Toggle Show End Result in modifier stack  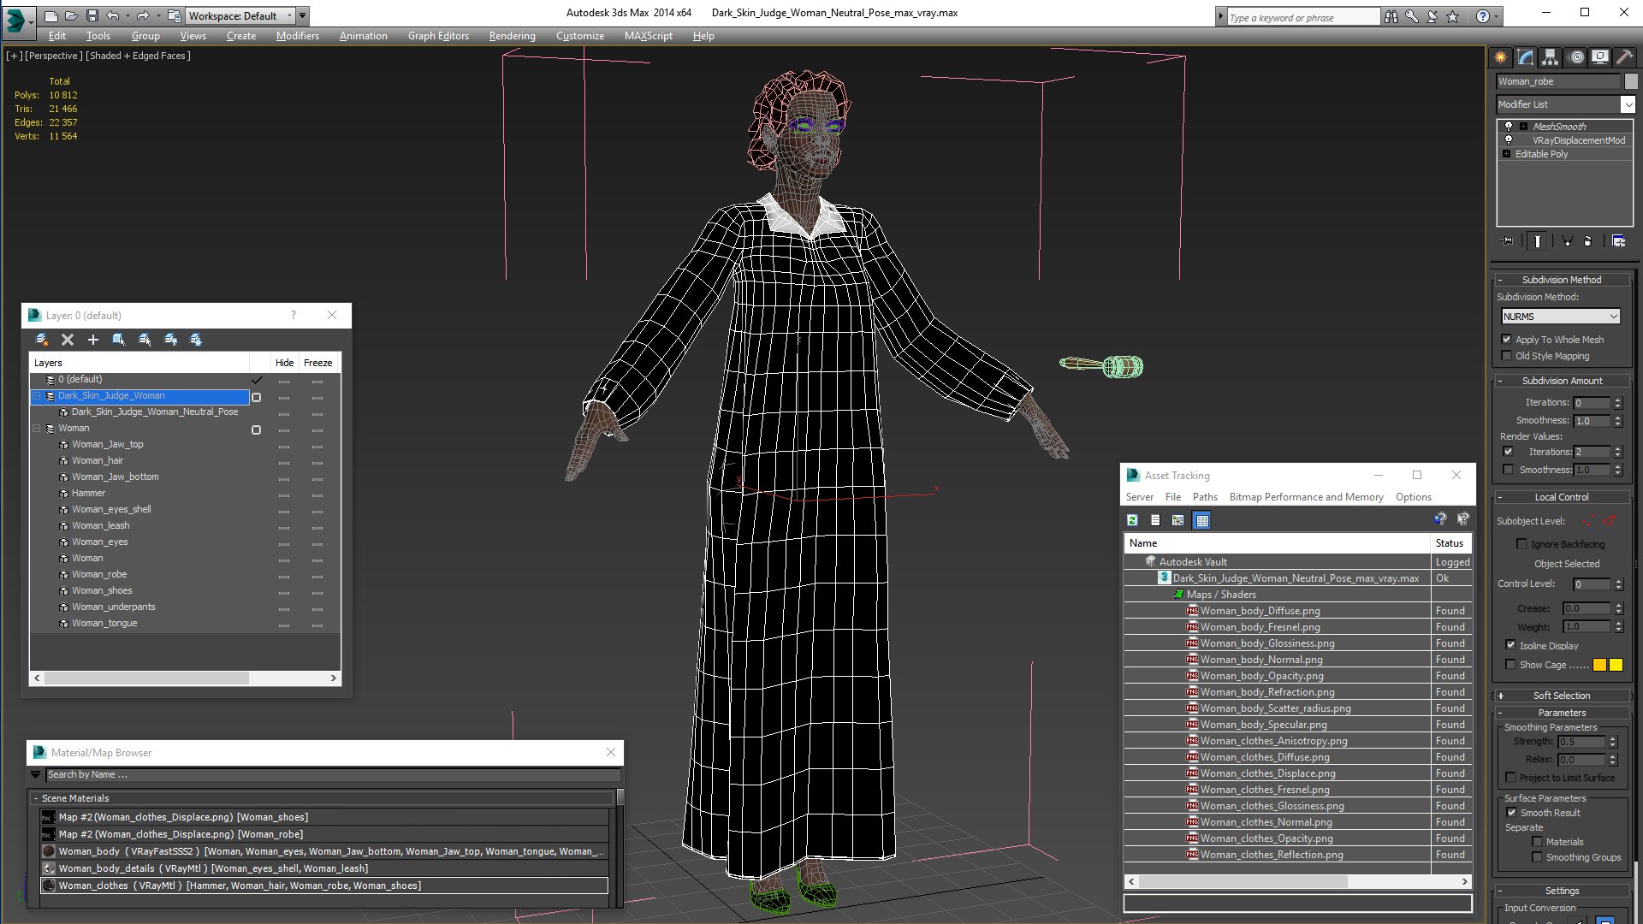[x=1538, y=241]
